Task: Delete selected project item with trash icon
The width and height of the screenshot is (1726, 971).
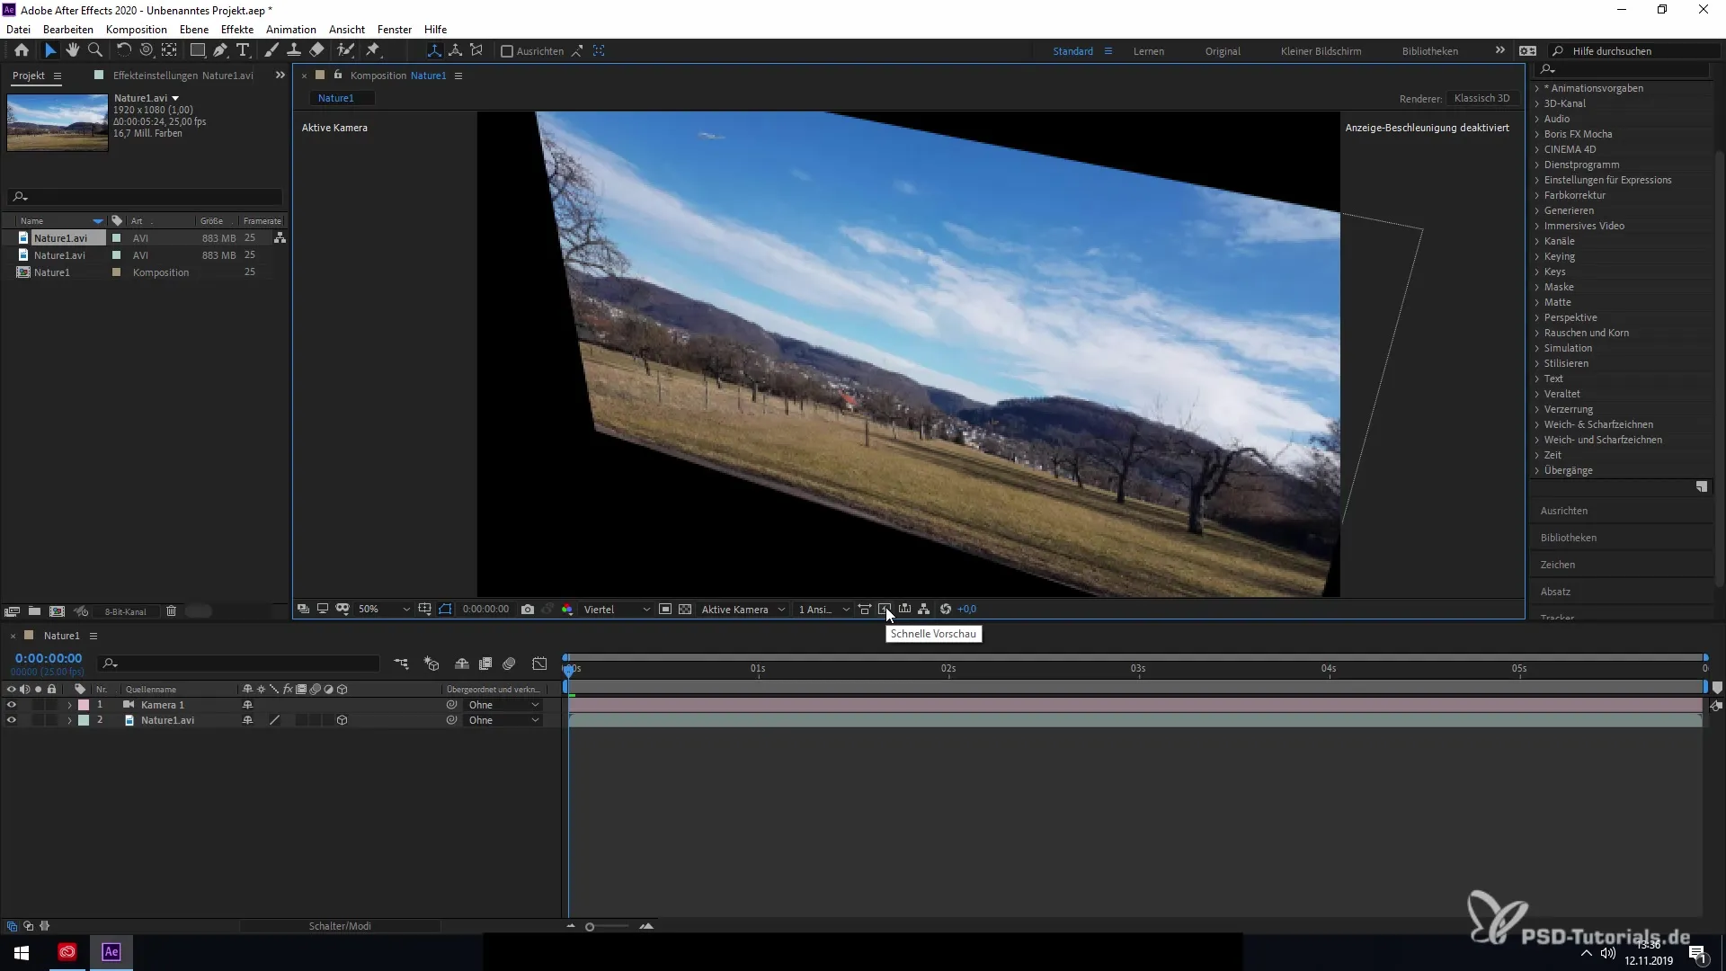Action: [x=171, y=611]
